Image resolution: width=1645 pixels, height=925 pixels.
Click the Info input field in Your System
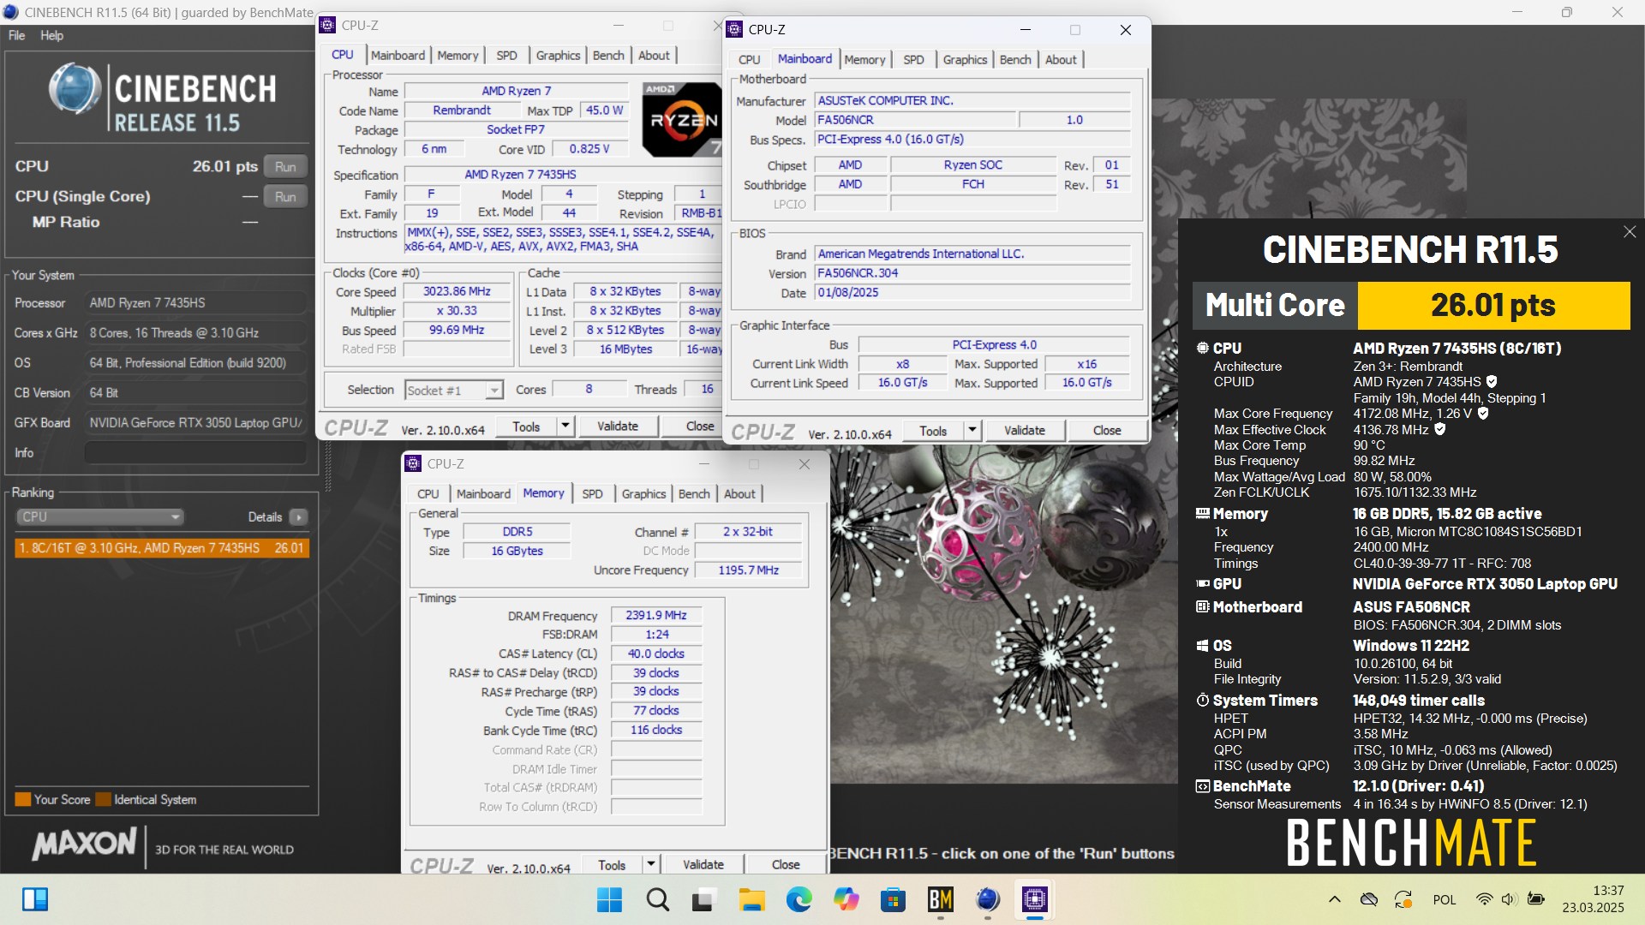click(196, 452)
